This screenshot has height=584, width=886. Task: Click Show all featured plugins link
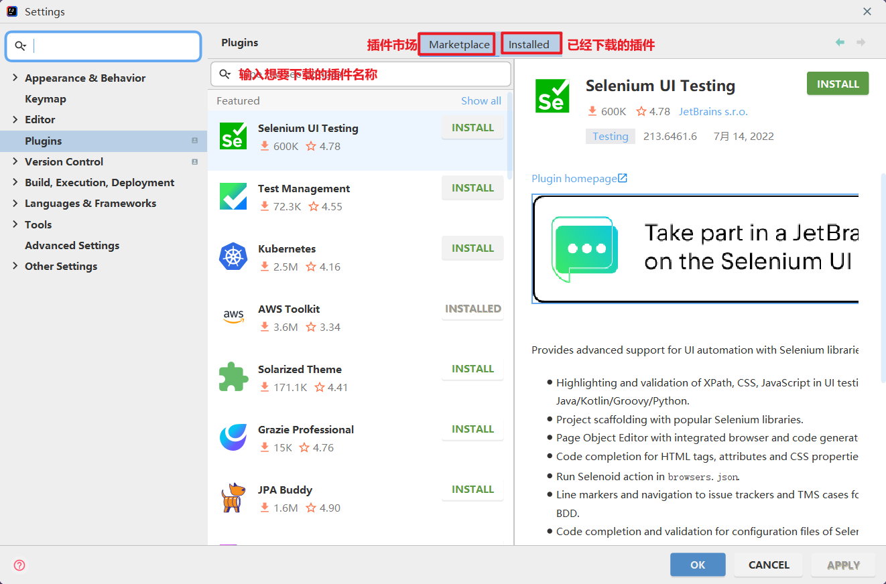point(481,100)
